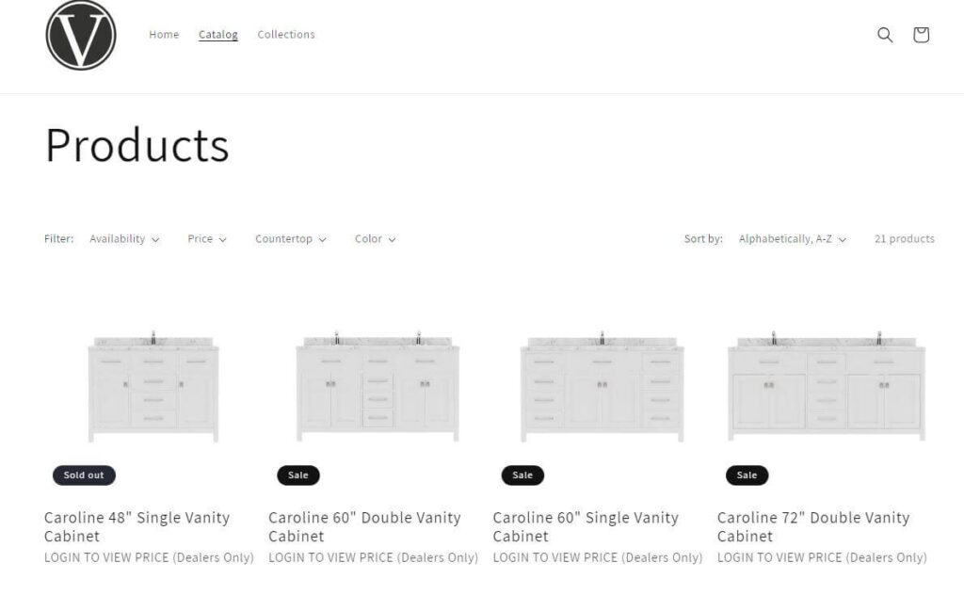This screenshot has height=595, width=964.
Task: Open the shopping cart icon
Action: point(921,35)
